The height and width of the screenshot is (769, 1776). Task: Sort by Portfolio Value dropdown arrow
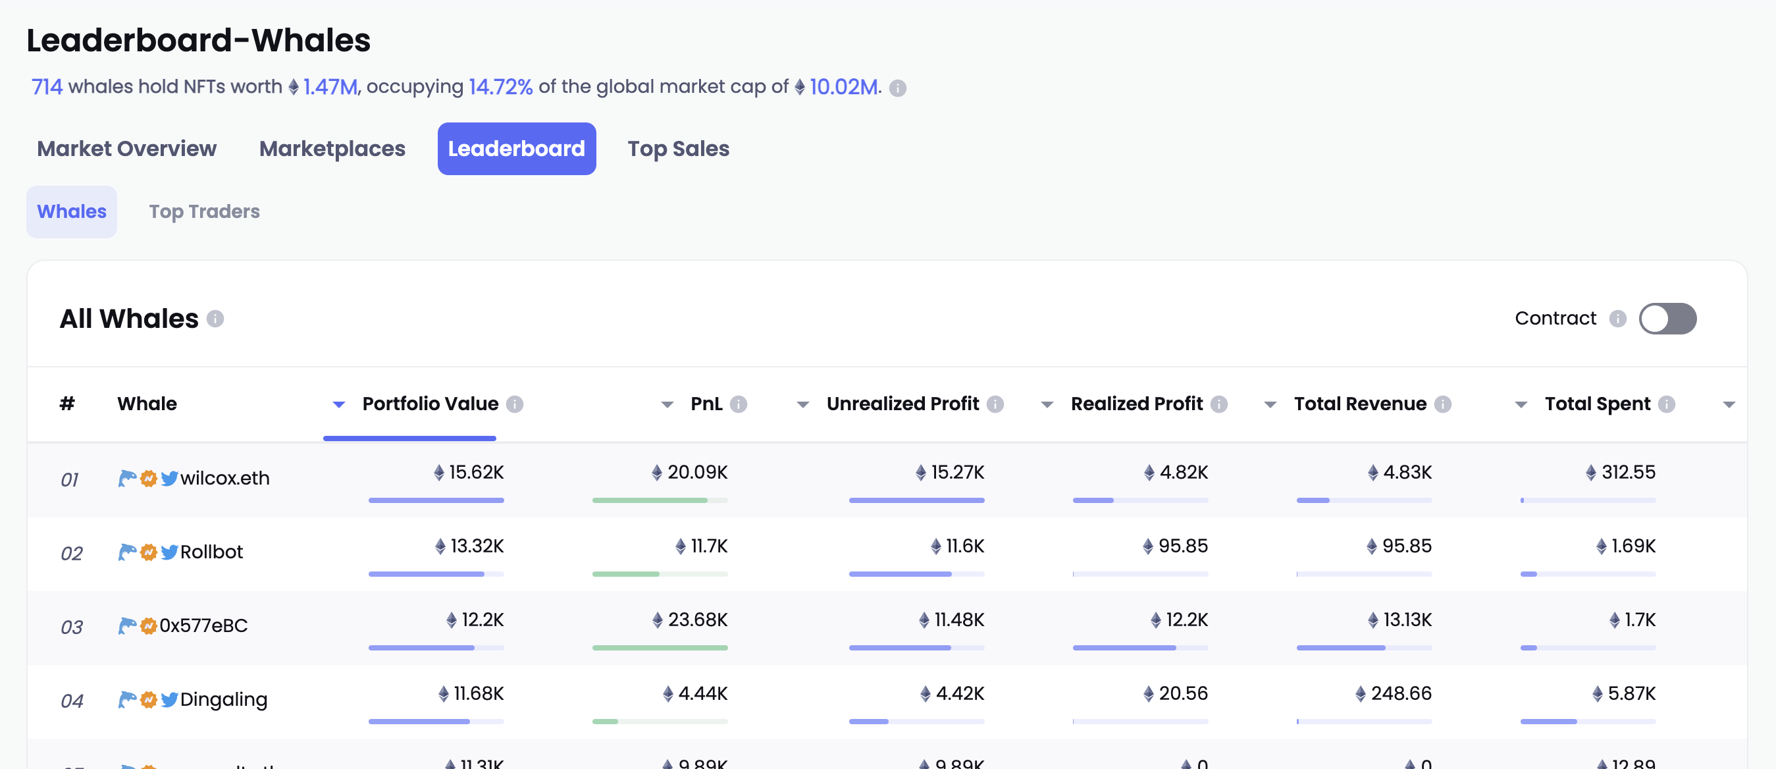click(x=338, y=405)
